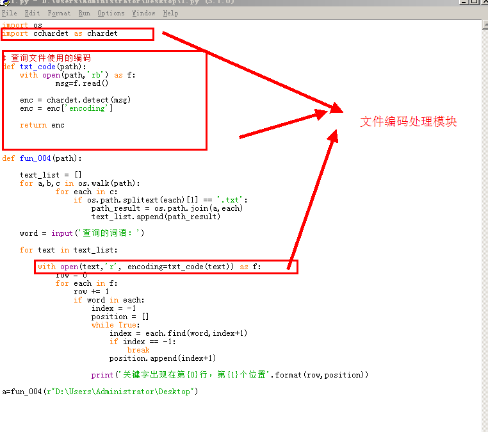Click the 'text_list.append(path_result)' line
The width and height of the screenshot is (488, 432).
[x=156, y=217]
